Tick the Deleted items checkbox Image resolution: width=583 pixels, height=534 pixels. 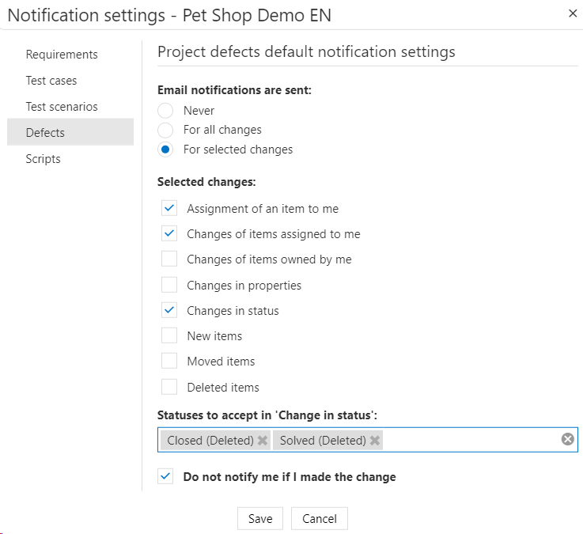(169, 388)
